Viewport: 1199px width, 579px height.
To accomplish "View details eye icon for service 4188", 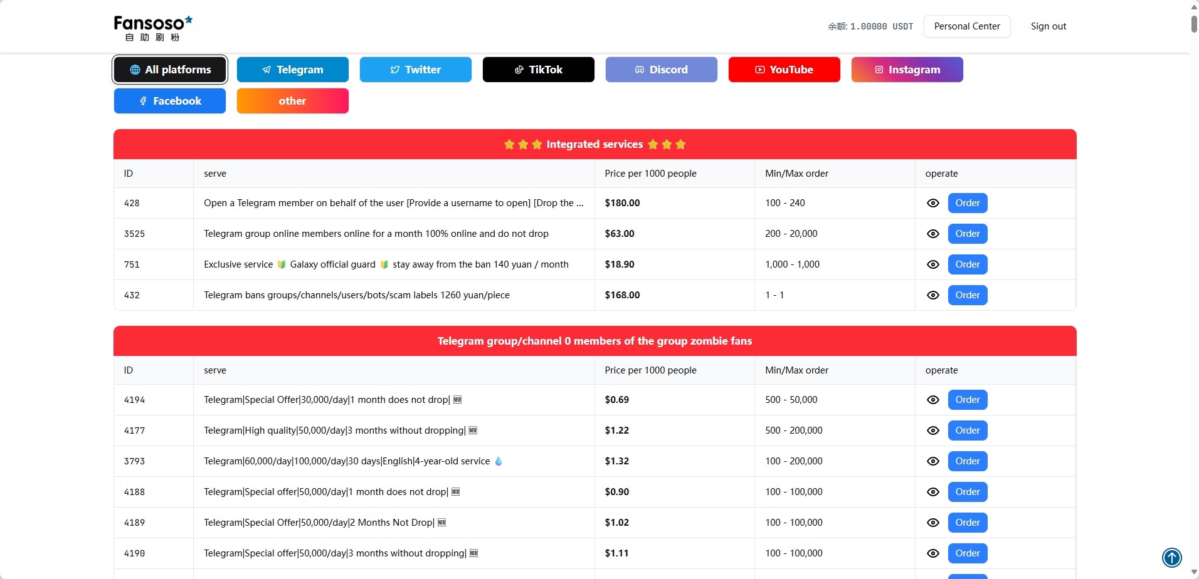I will [933, 492].
